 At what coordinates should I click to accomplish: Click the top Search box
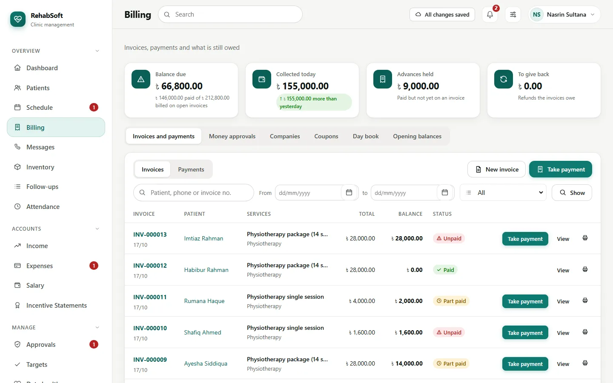coord(230,14)
